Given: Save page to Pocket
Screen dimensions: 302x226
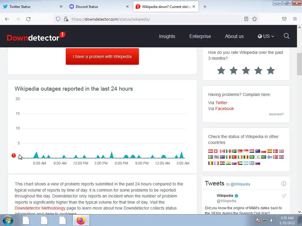Looking at the screenshot, I should coord(284,19).
